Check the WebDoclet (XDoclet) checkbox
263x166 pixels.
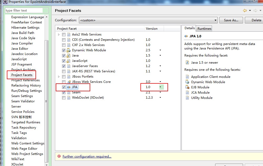pyautogui.click(x=64, y=98)
